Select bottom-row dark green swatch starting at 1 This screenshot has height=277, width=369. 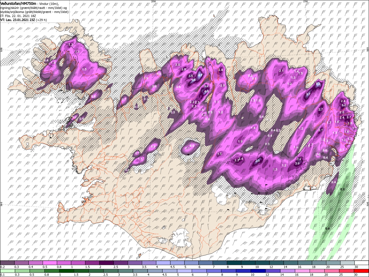tap(66, 271)
